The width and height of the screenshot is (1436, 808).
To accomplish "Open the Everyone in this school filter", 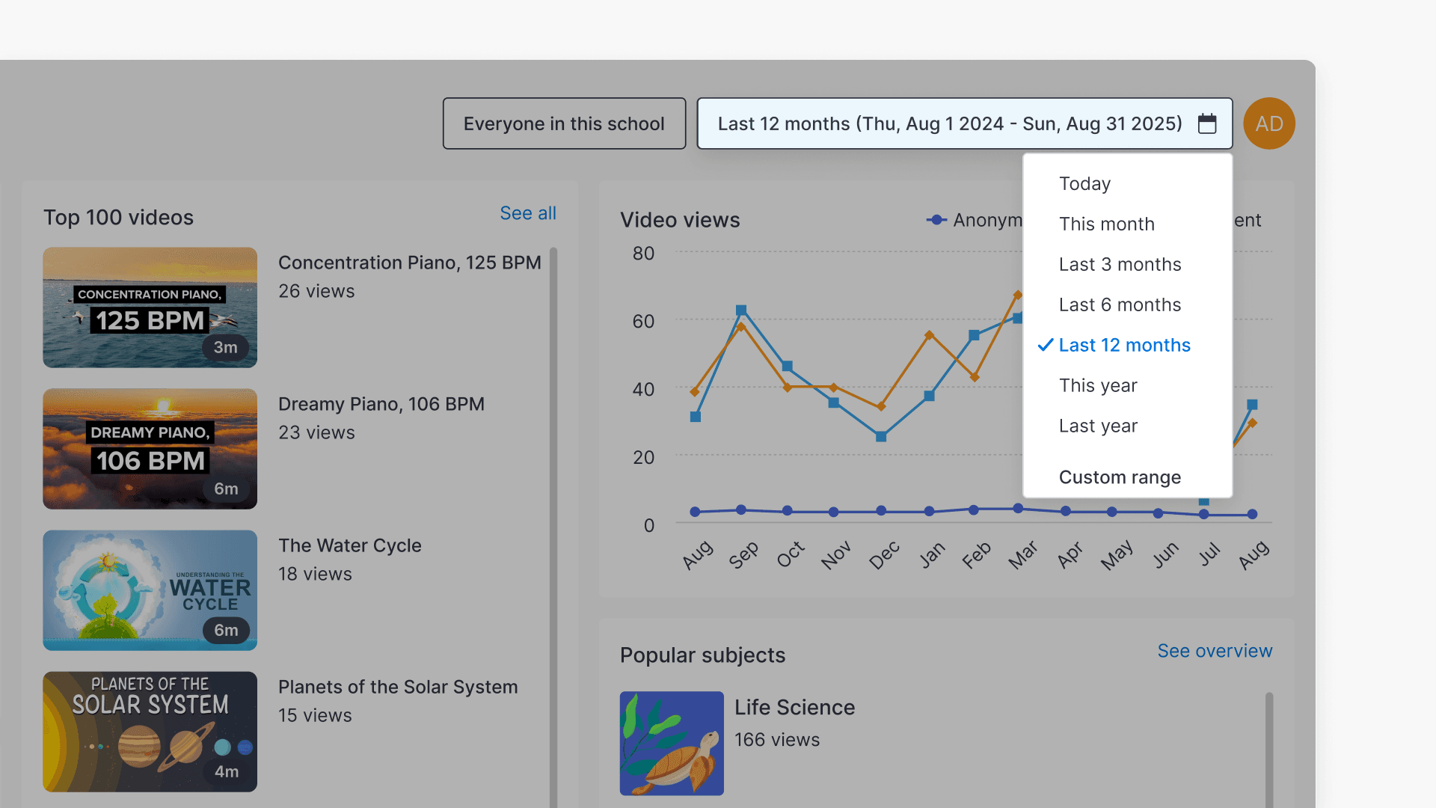I will 564,123.
